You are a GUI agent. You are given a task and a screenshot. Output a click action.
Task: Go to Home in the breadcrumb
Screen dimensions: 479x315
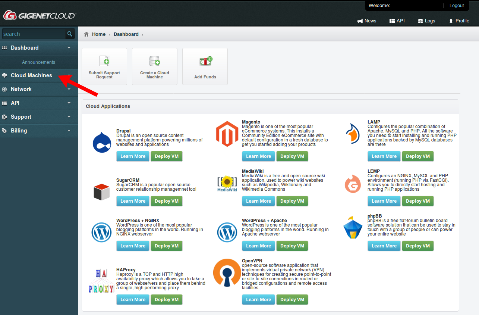[99, 34]
